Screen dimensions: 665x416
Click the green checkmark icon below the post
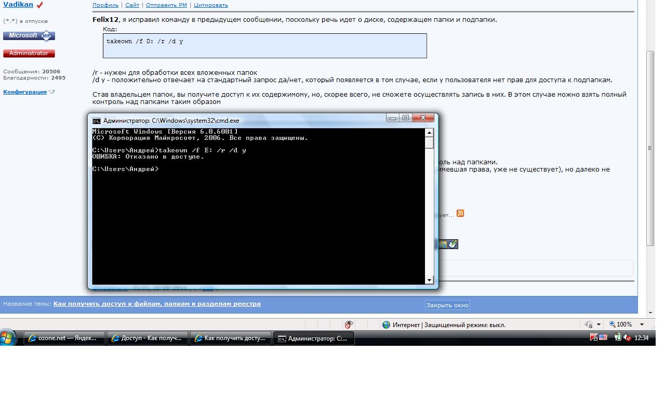[453, 244]
